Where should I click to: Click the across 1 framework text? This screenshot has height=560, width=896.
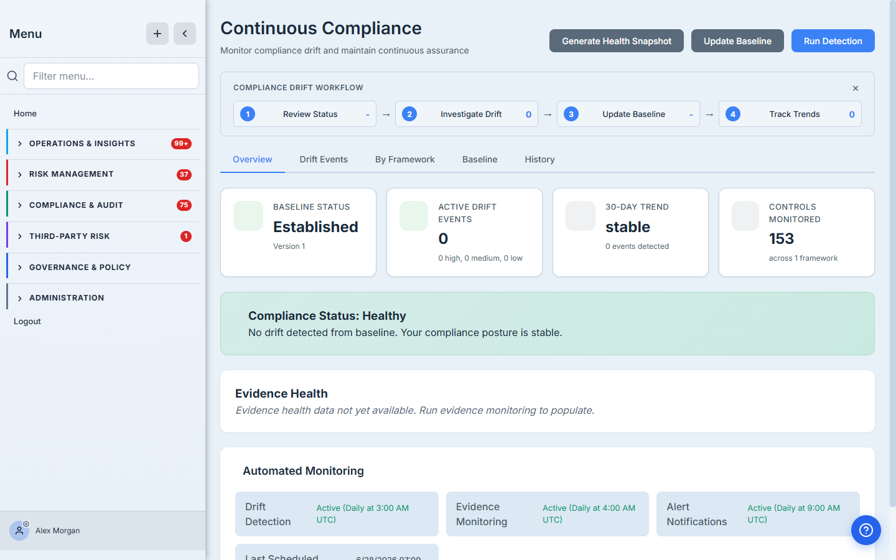click(803, 258)
